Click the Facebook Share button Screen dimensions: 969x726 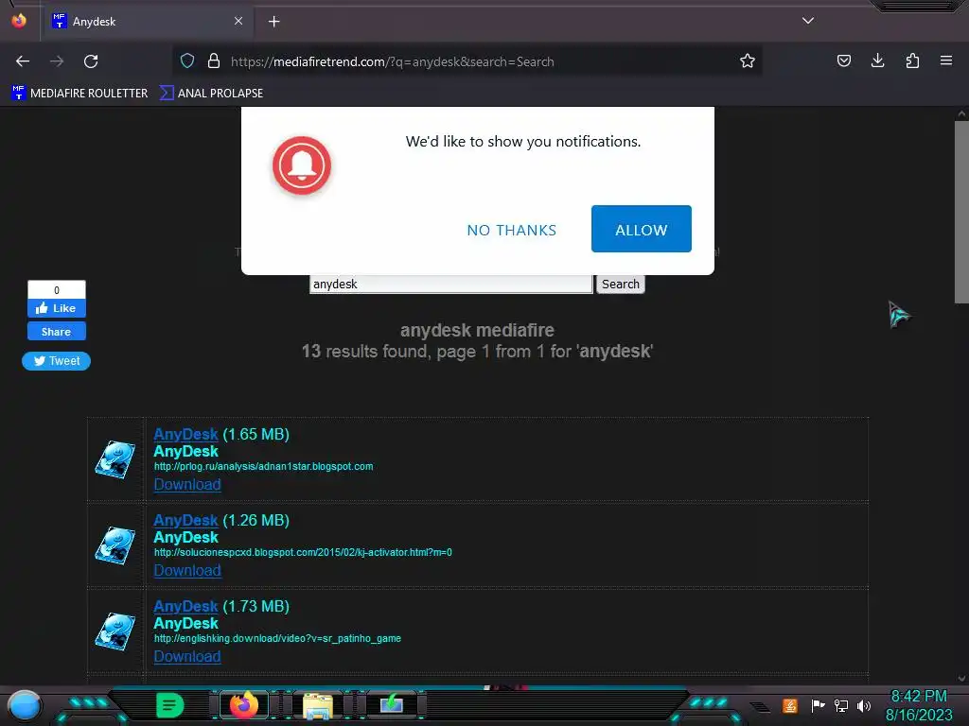click(56, 332)
